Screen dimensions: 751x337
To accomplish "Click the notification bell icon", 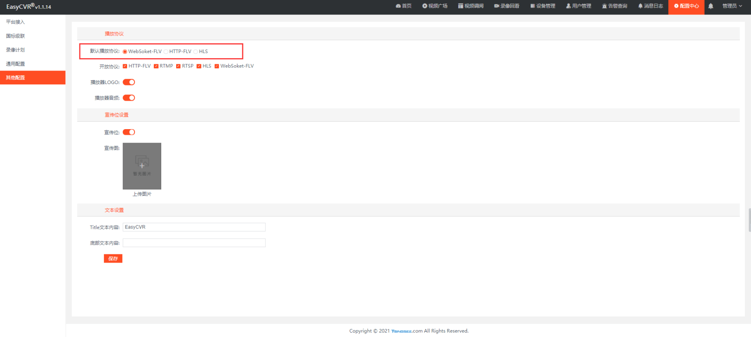I will click(711, 6).
